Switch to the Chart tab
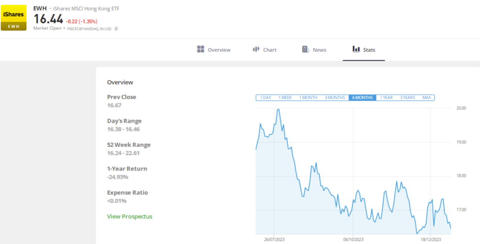Viewport: 480px width, 244px height. (x=265, y=50)
